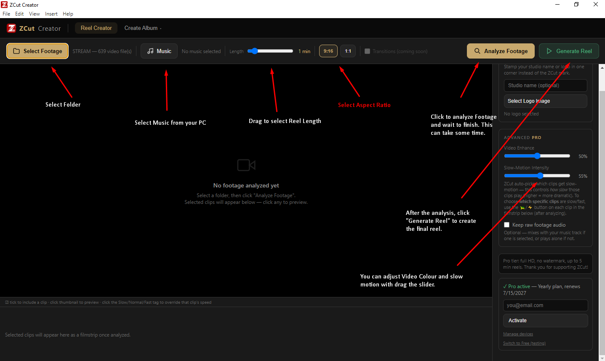Click the 'ADVANCED PRO' heading
This screenshot has width=605, height=361.
point(522,138)
